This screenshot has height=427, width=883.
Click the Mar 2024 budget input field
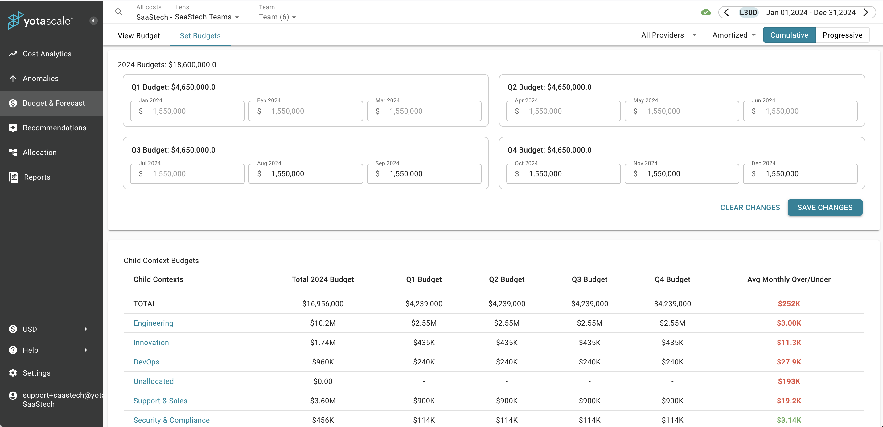click(x=424, y=111)
